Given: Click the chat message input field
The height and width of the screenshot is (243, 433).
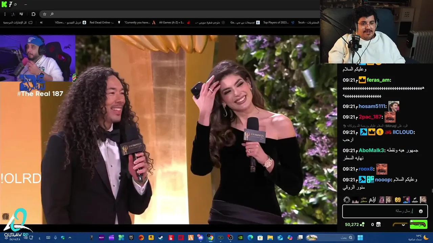Looking at the screenshot, I should (x=385, y=211).
